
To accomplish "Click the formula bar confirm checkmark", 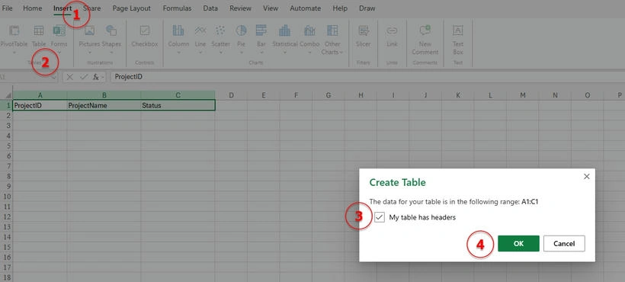I will (83, 77).
